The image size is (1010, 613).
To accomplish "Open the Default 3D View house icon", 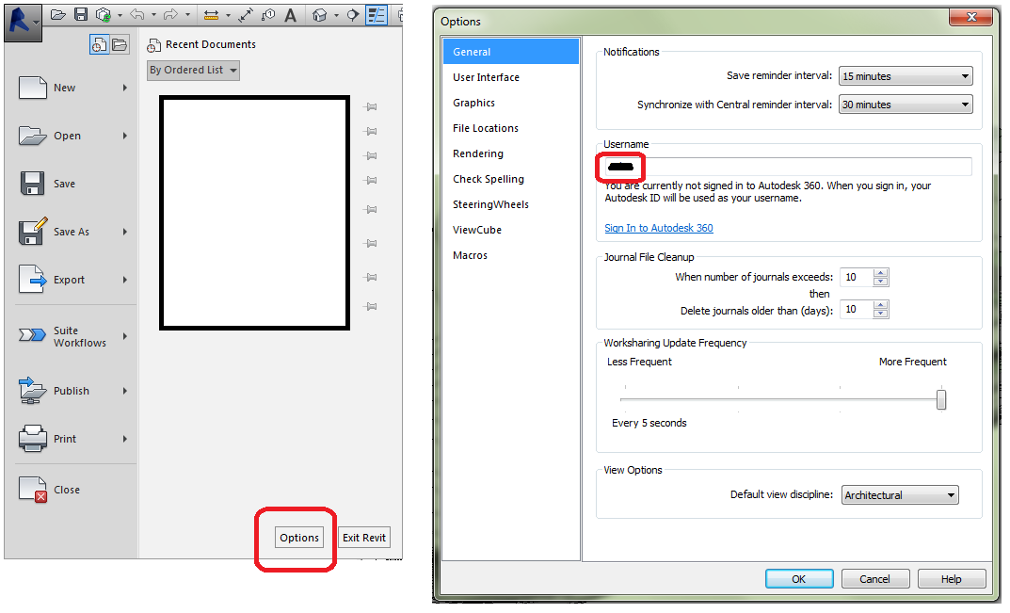I will click(x=319, y=15).
